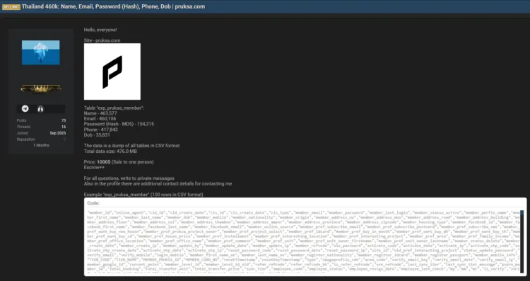Select the 'Dob - 35,831' line
The image size is (530, 281).
(x=97, y=135)
